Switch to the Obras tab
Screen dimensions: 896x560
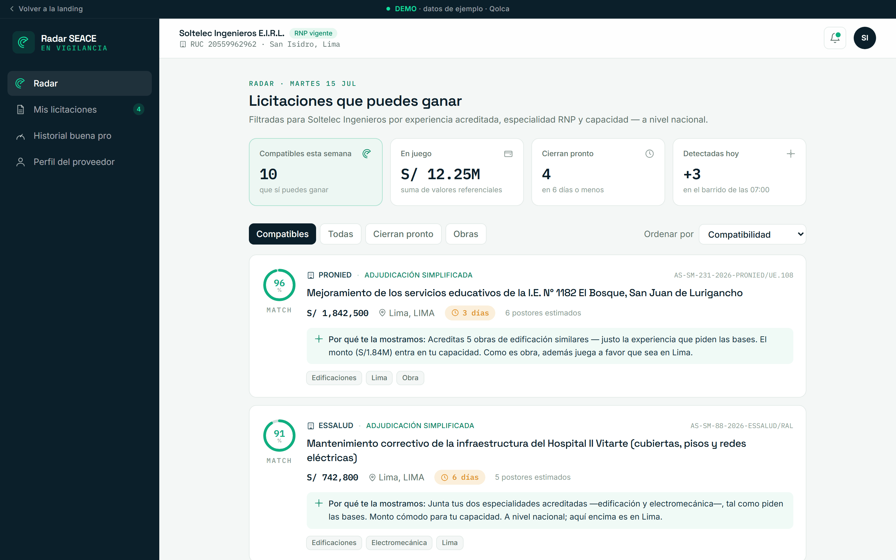coord(465,234)
